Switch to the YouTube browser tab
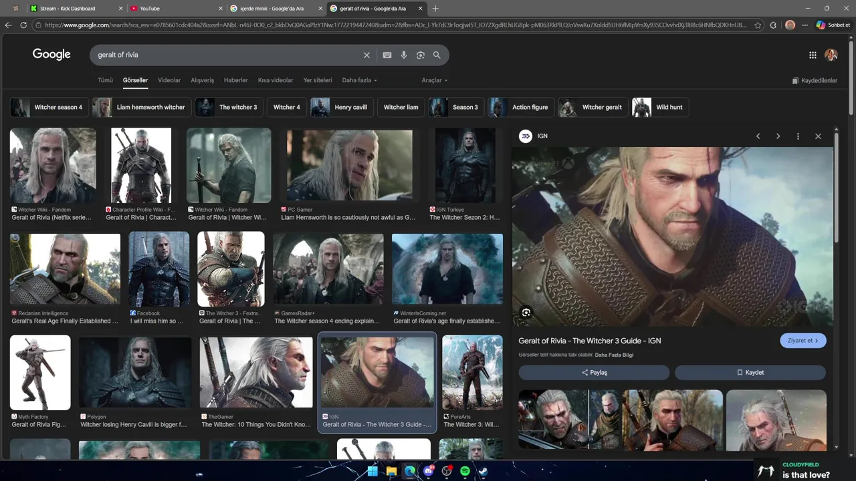This screenshot has width=856, height=481. [175, 9]
